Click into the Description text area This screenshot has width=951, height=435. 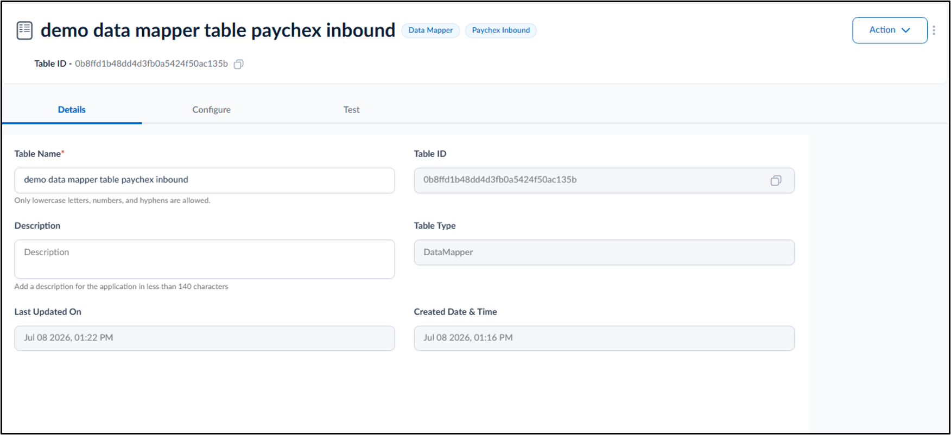(205, 259)
